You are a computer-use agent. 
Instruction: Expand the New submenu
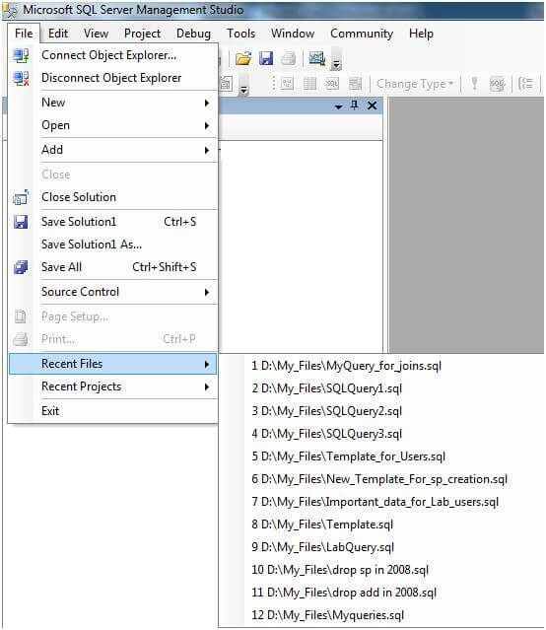(x=113, y=103)
